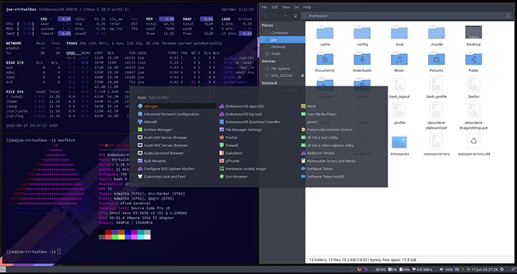Open Advanced Network Configuration
This screenshot has height=274, width=517.
tap(168, 114)
